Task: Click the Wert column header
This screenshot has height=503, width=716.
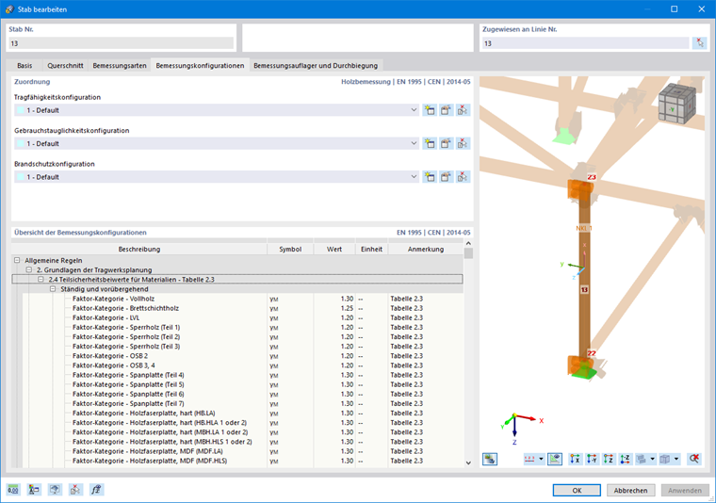Action: pyautogui.click(x=334, y=250)
